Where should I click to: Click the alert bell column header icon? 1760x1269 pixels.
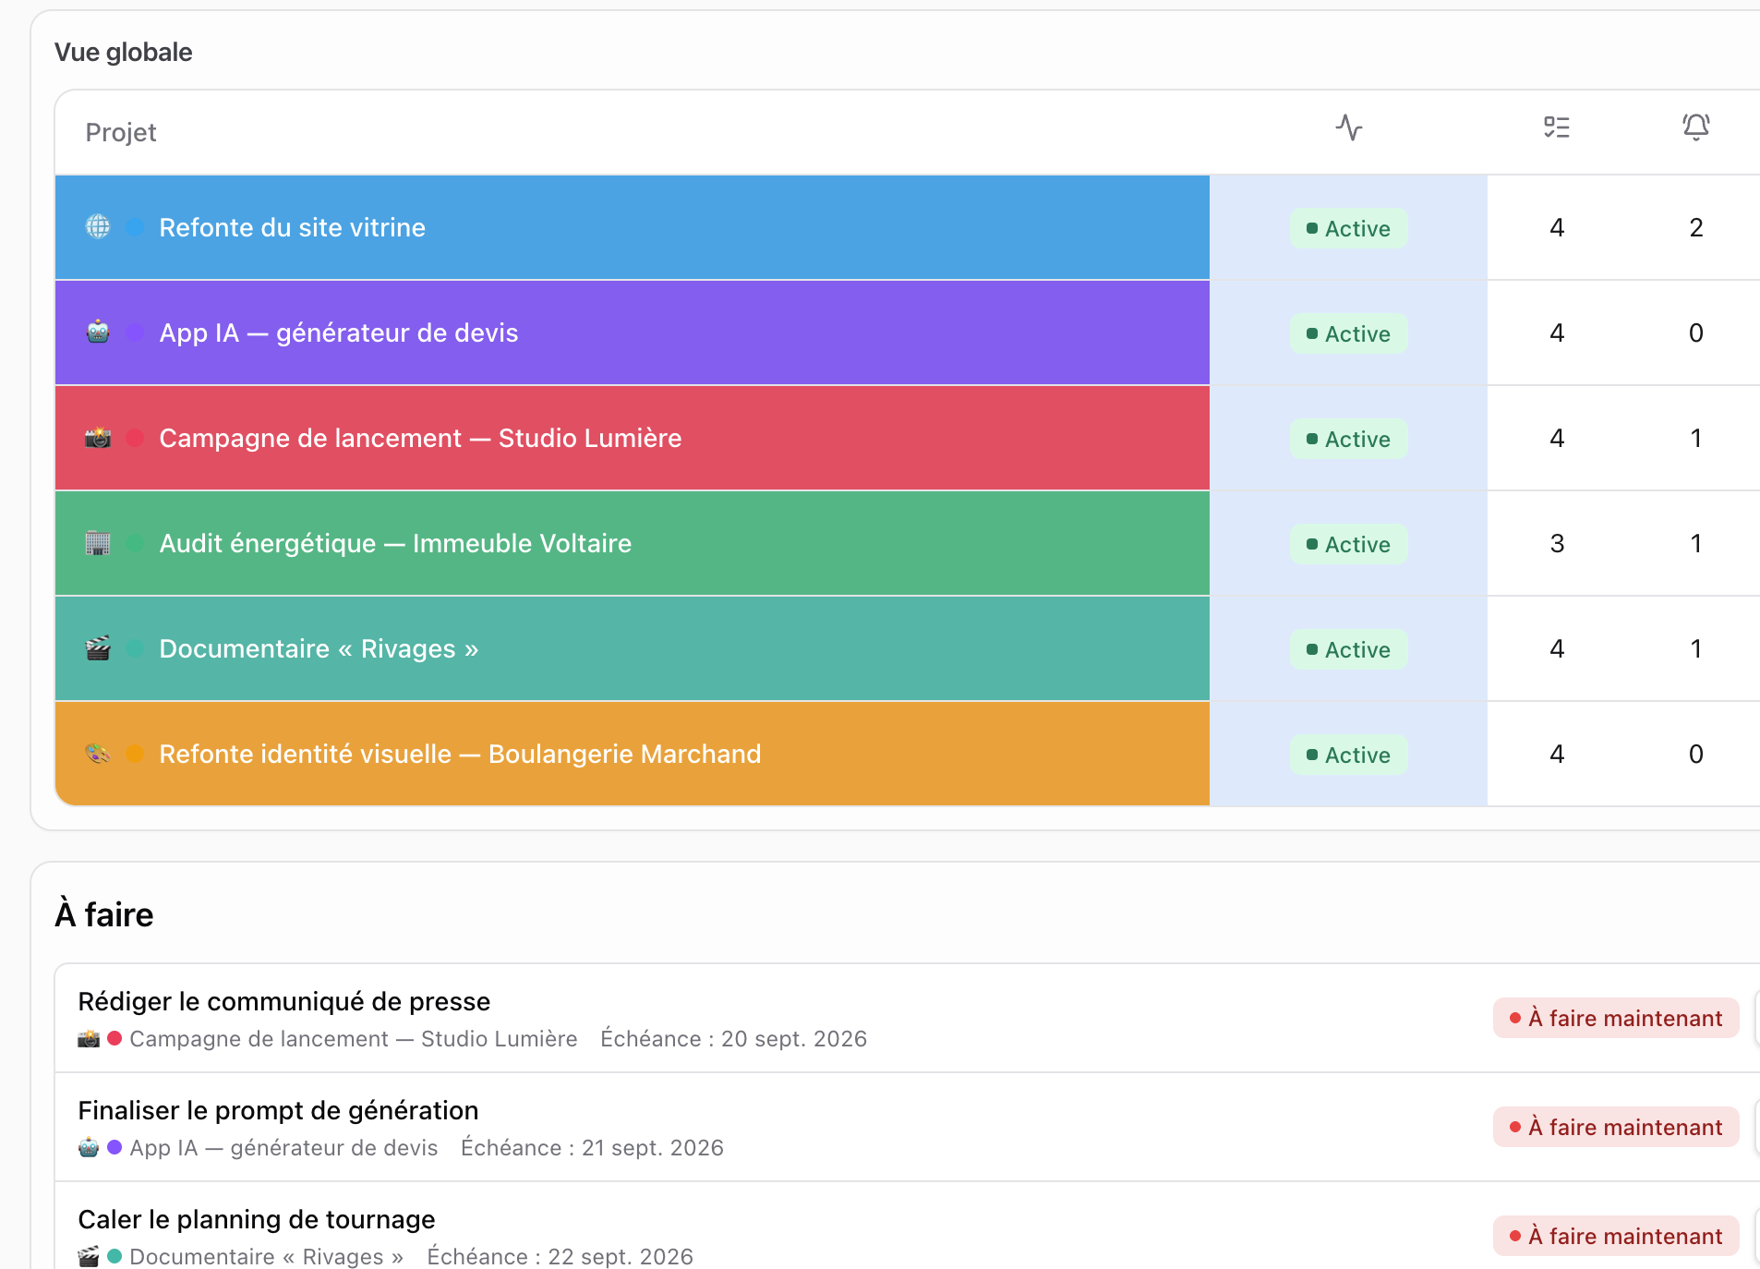tap(1696, 127)
